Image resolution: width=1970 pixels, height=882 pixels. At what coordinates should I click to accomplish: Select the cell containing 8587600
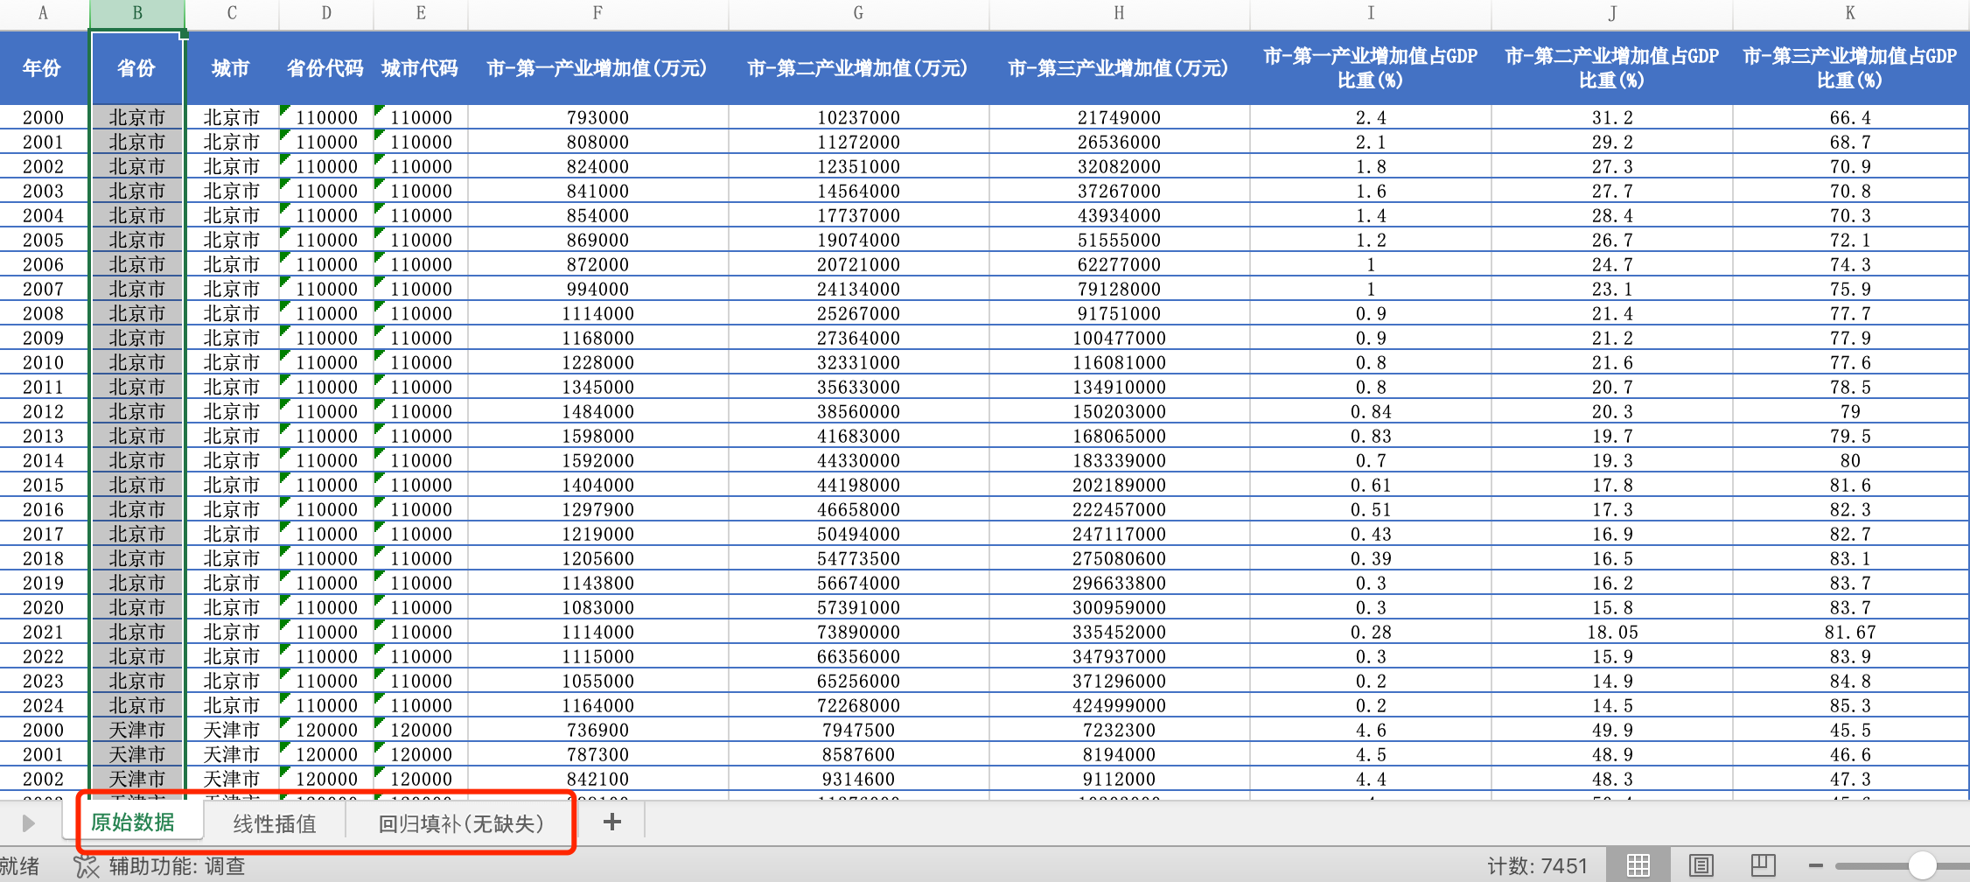tap(858, 754)
